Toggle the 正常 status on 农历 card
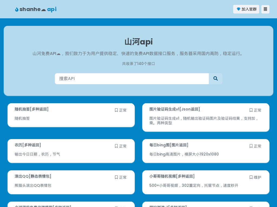The width and height of the screenshot is (277, 207). pyautogui.click(x=123, y=146)
